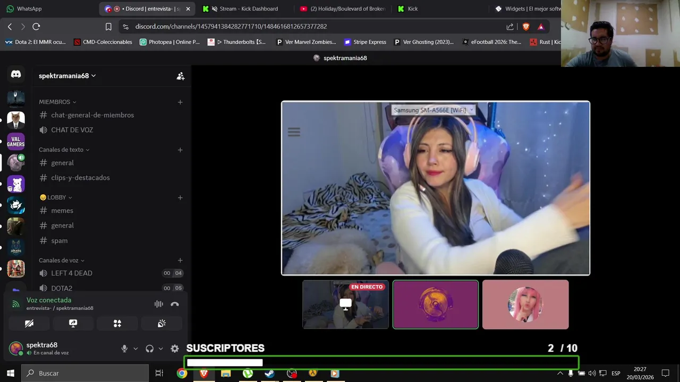Image resolution: width=680 pixels, height=382 pixels.
Task: Collapse Canales de texto category
Action: click(64, 150)
